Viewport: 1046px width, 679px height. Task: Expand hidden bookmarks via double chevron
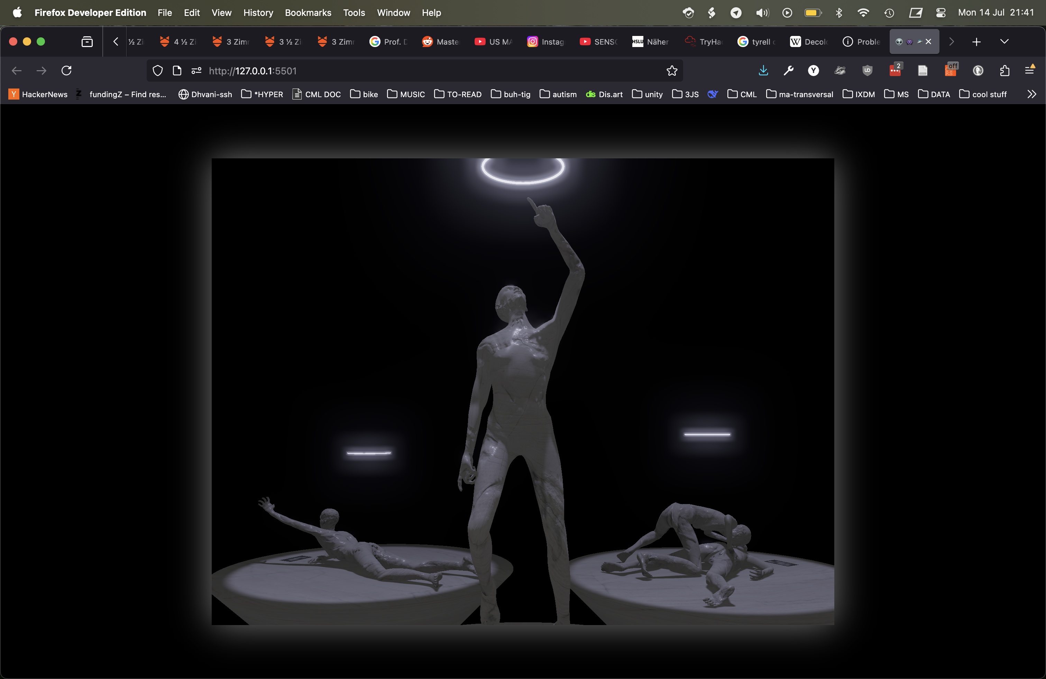coord(1031,94)
